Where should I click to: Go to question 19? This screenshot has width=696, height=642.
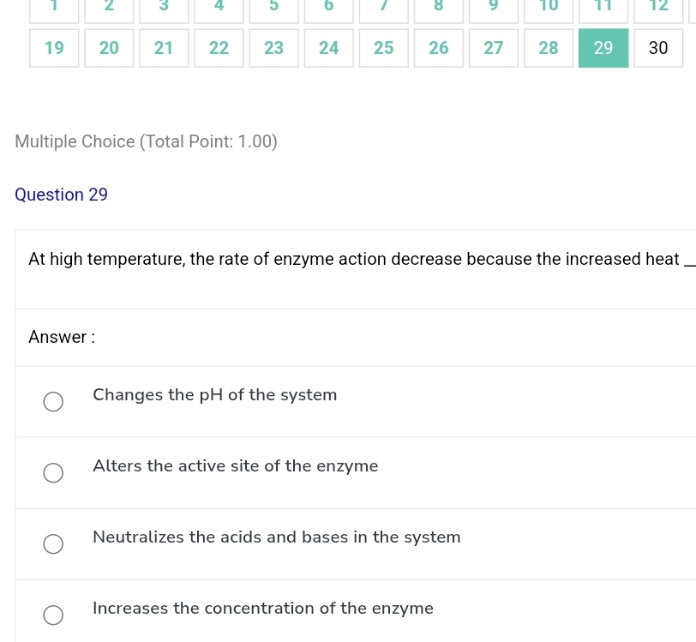click(54, 48)
